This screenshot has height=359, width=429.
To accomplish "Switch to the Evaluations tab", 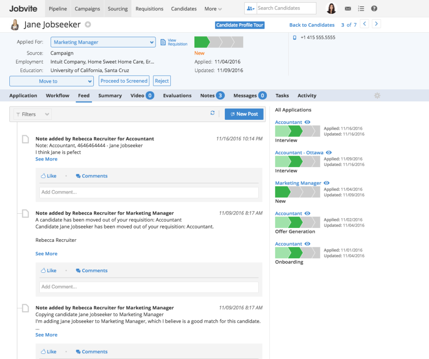I will coord(177,95).
